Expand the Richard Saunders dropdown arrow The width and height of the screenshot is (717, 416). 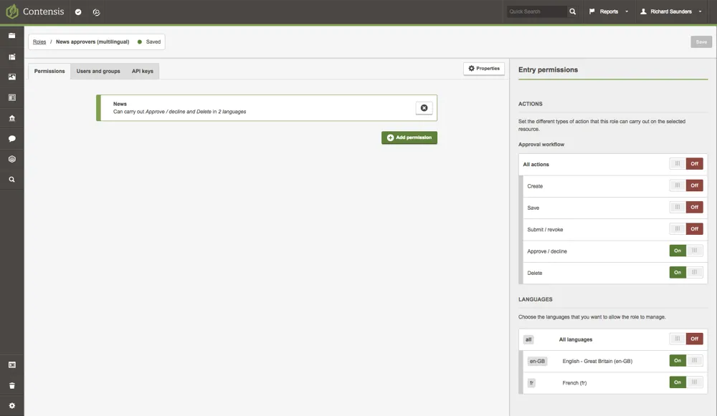point(700,11)
